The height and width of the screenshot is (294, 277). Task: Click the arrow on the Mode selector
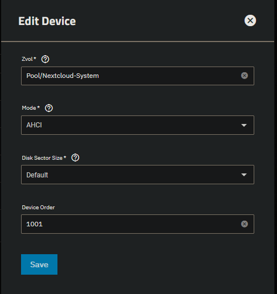pos(244,125)
